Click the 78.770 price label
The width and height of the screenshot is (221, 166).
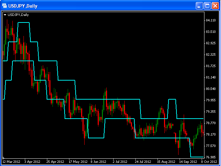click(211, 123)
